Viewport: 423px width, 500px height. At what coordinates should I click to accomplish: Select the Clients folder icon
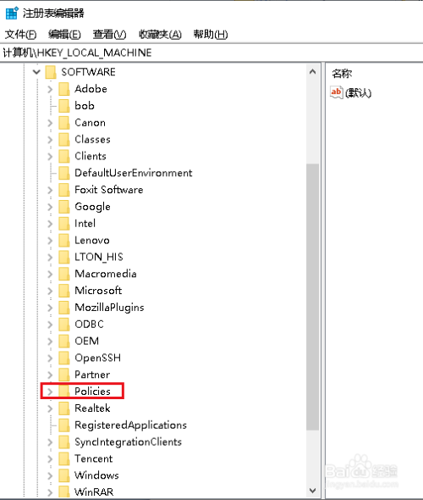click(x=64, y=156)
